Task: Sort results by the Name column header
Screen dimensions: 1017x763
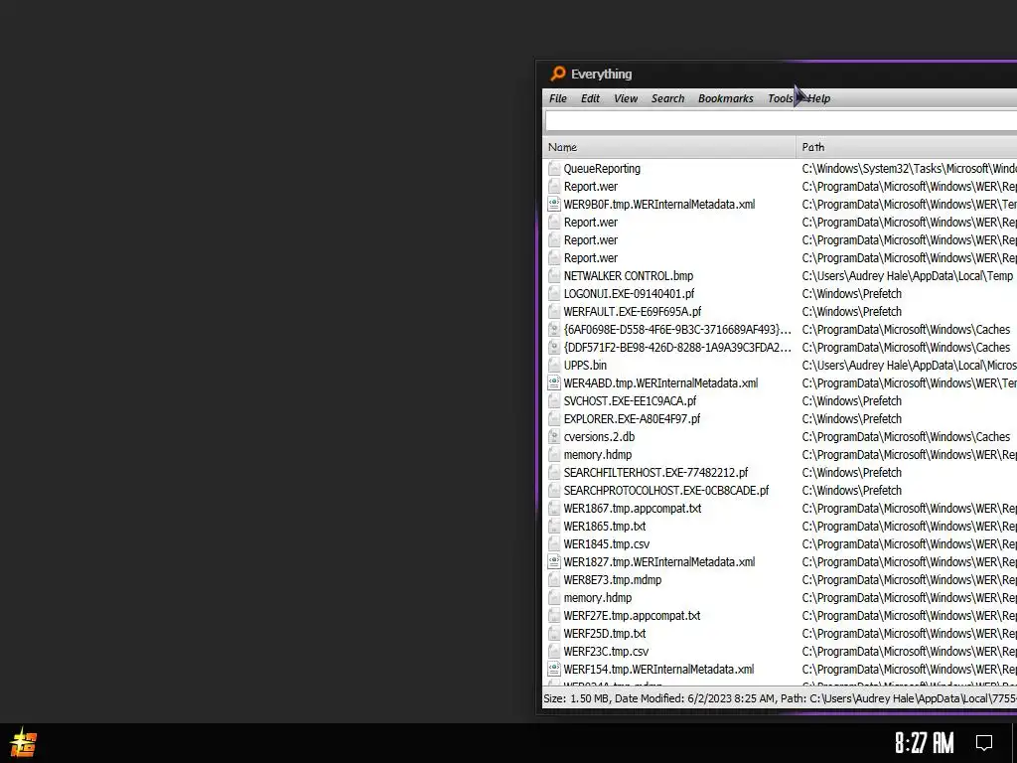Action: point(668,147)
